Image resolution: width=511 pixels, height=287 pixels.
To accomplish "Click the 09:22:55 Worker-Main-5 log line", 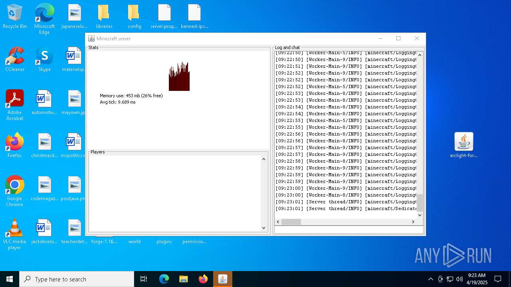I will 346,120.
